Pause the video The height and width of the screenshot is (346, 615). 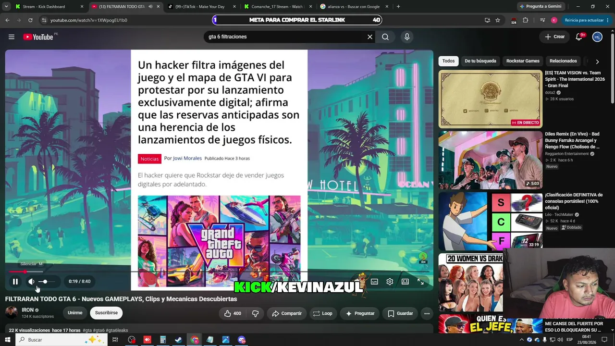[15, 282]
